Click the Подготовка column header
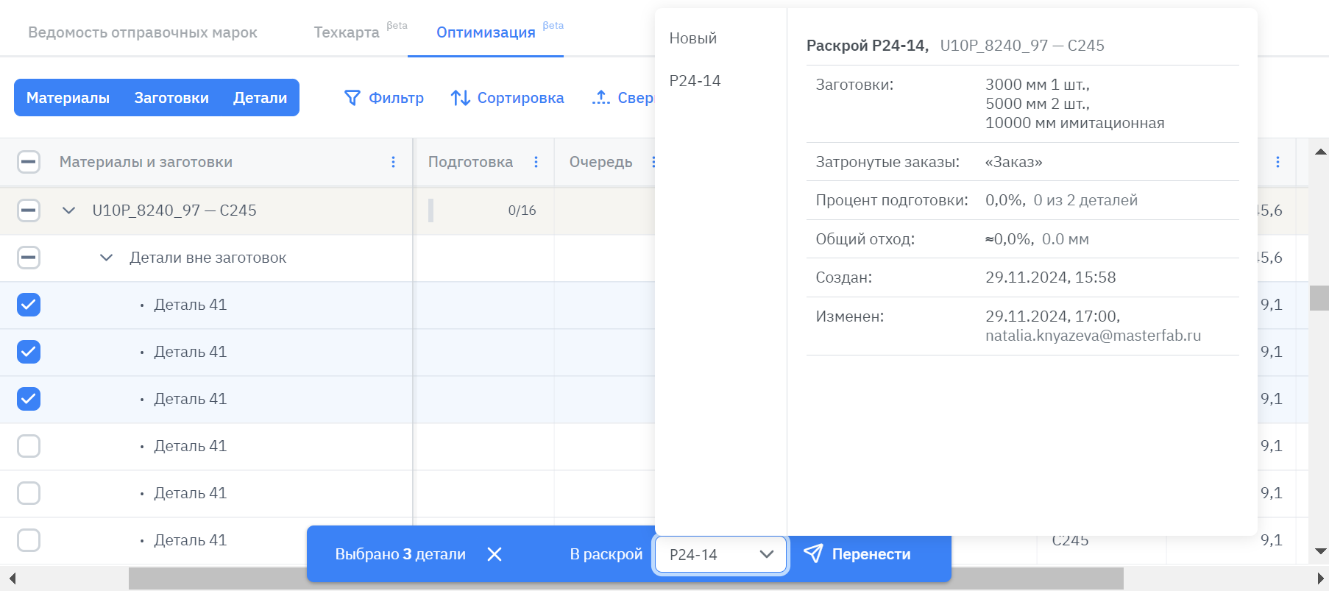 470,162
